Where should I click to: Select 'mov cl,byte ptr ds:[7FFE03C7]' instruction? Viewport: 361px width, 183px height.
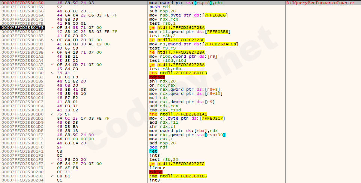coord(187,119)
